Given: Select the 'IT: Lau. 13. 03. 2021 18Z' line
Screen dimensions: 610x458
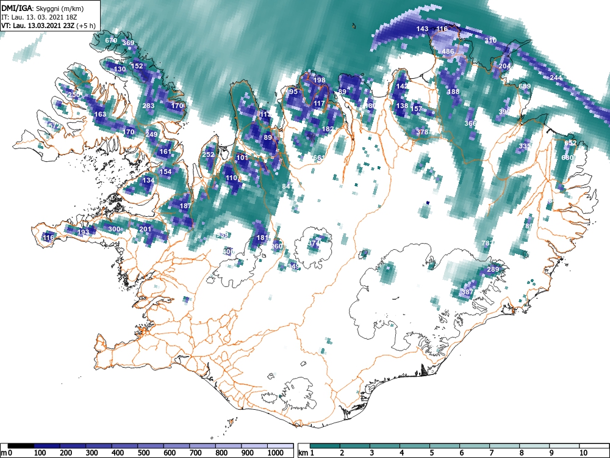Looking at the screenshot, I should point(39,17).
